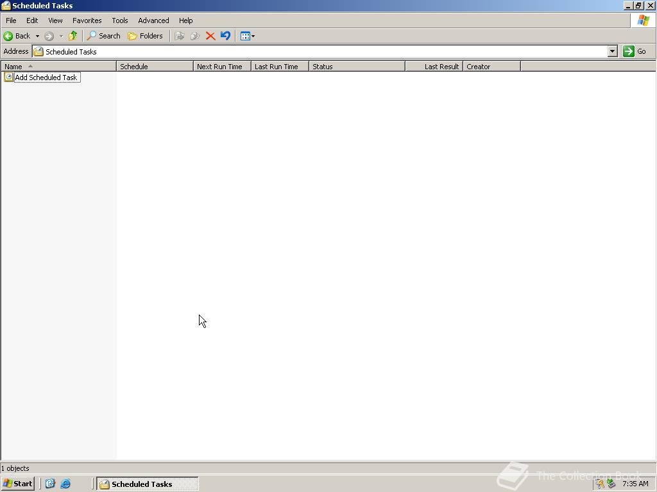
Task: Close the Scheduled Tasks window
Action: (x=650, y=5)
